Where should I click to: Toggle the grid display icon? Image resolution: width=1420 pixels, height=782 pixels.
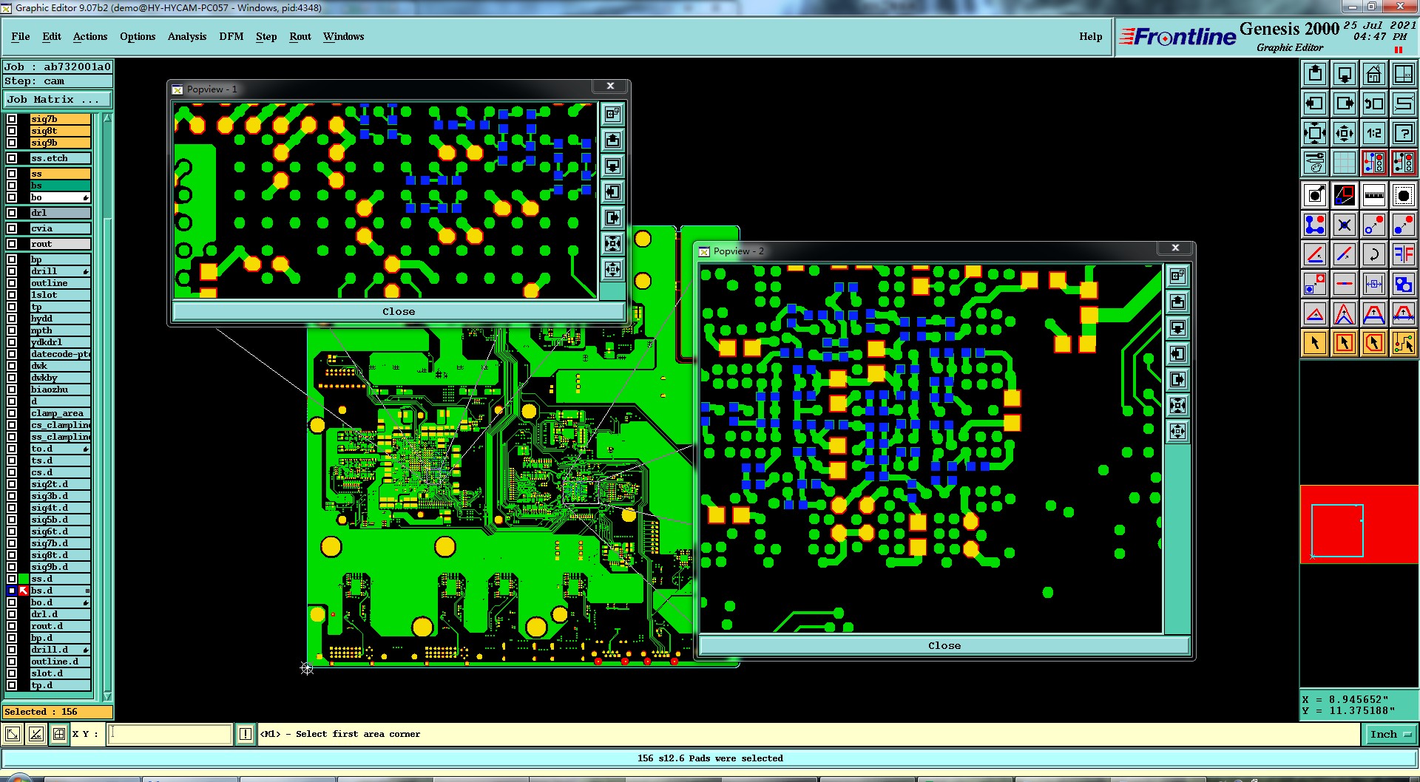(1345, 163)
